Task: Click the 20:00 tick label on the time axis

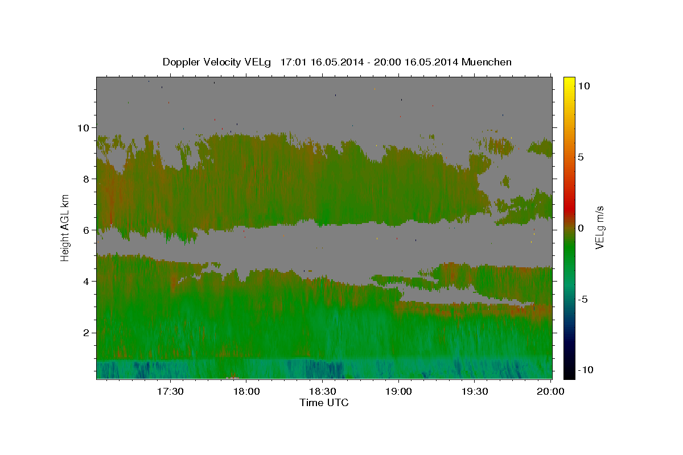Action: pyautogui.click(x=551, y=391)
